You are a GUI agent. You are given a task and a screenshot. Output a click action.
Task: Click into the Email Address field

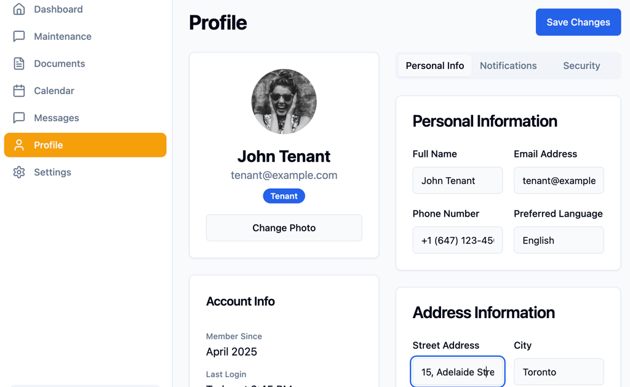pos(559,180)
